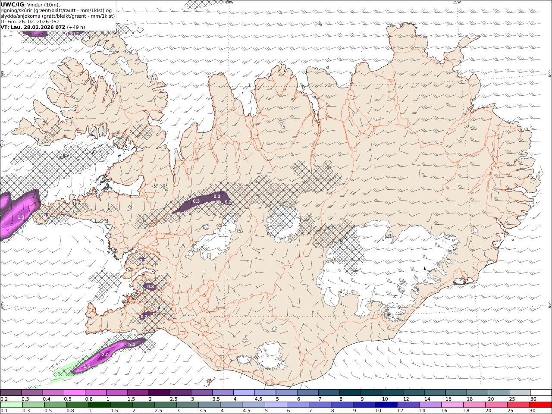
Task: Click bottom legend swatch between 20 and 25
Action: pos(496,405)
